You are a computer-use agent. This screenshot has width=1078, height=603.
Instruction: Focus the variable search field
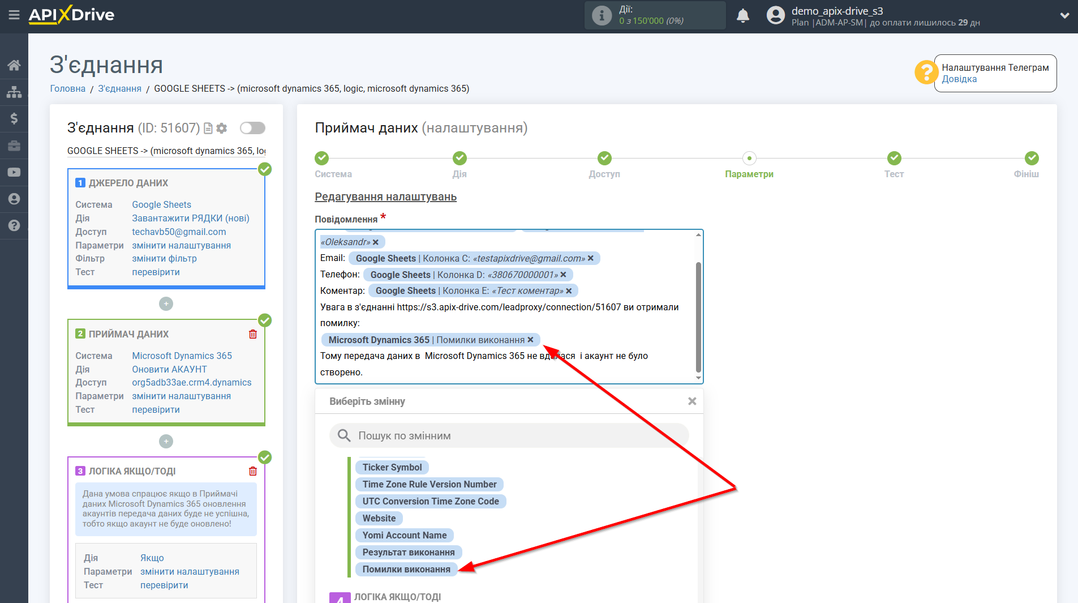pyautogui.click(x=509, y=436)
